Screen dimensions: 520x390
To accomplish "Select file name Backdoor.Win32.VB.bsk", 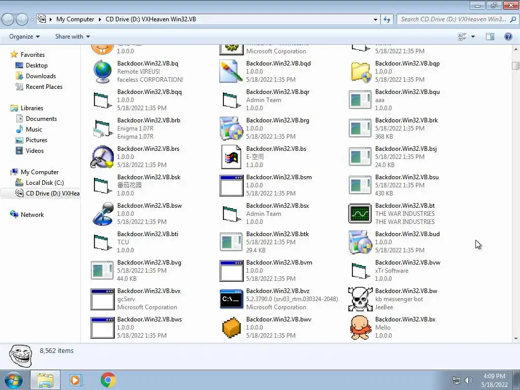I will 149,177.
